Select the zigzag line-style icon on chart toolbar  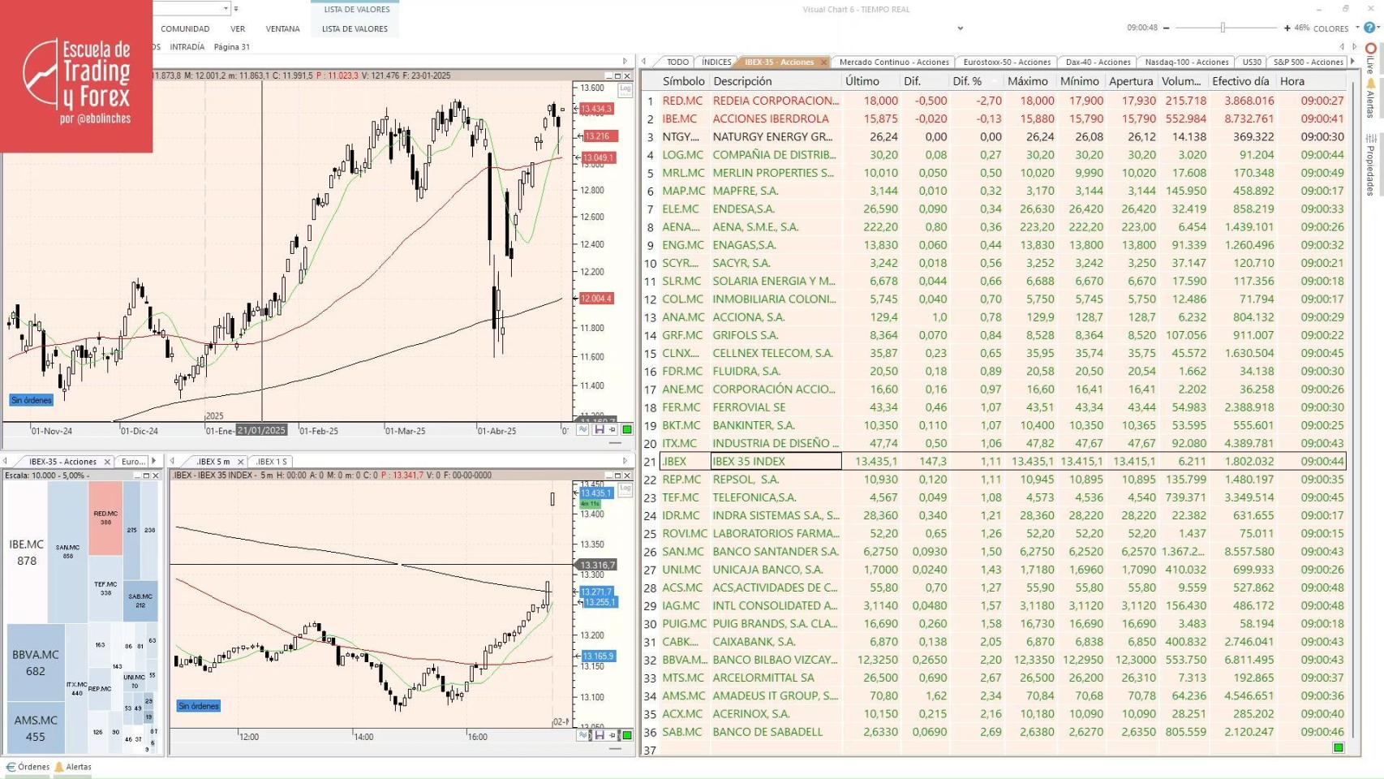pyautogui.click(x=582, y=430)
